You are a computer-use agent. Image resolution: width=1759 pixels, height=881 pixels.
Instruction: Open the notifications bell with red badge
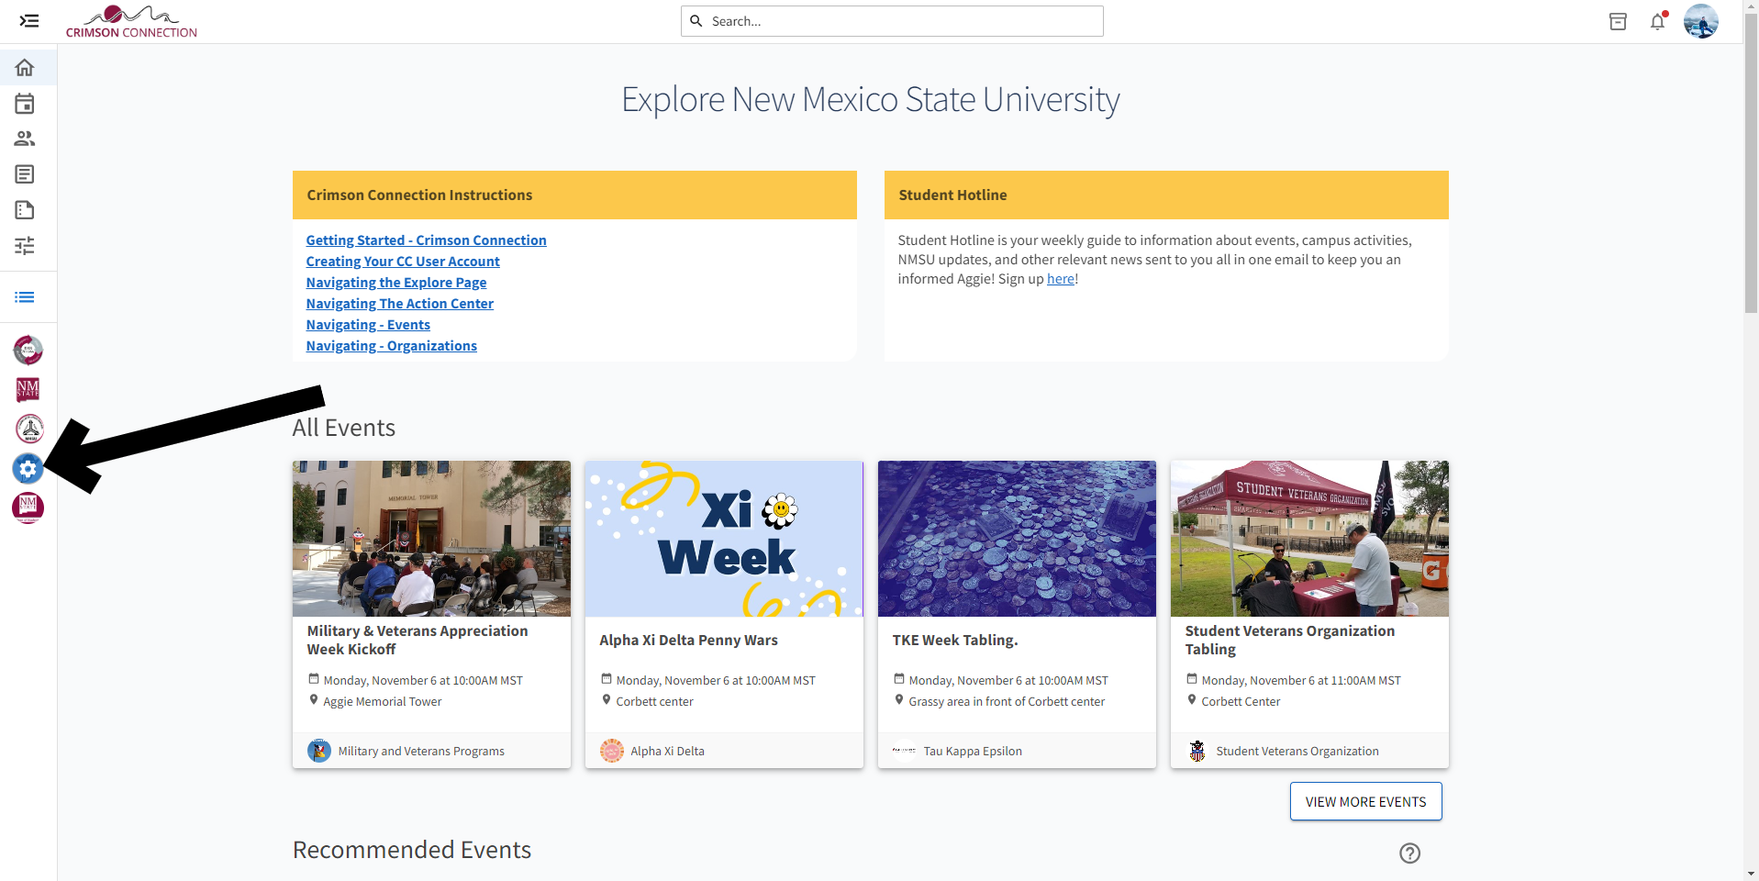tap(1657, 21)
